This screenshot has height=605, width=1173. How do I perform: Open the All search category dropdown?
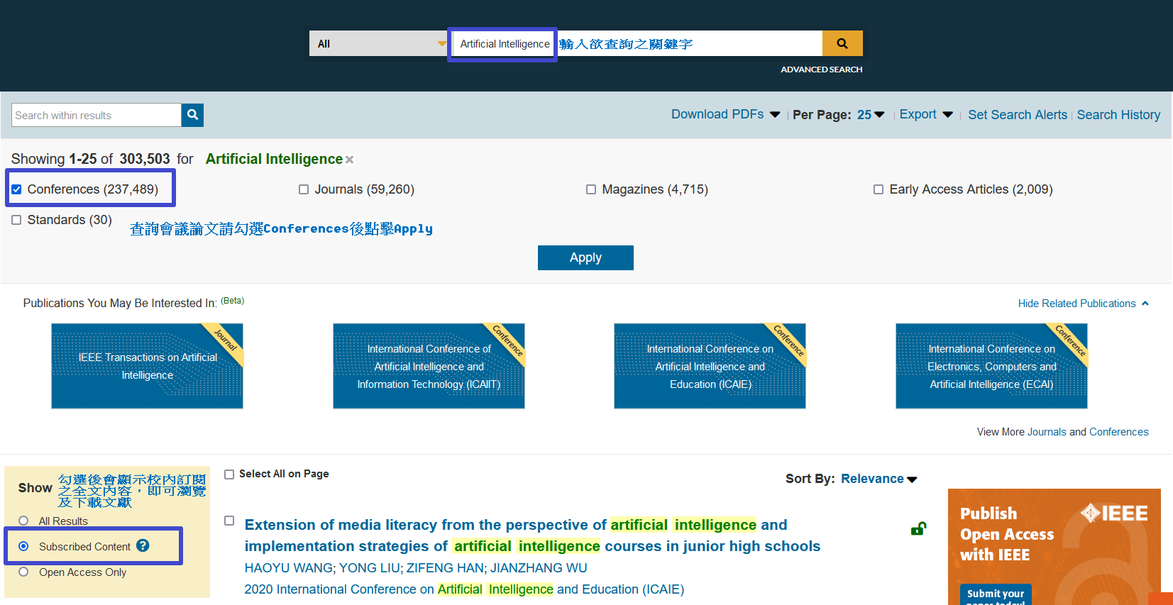(x=378, y=43)
